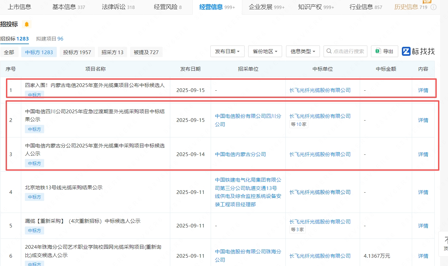Click the 4.1367万元 amount cell

point(377,256)
